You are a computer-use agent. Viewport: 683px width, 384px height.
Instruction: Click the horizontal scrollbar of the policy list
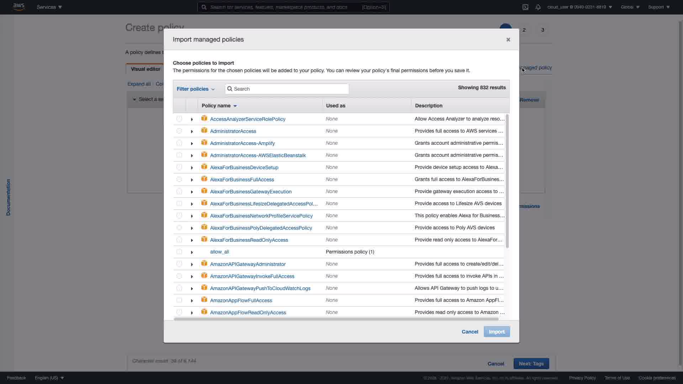pyautogui.click(x=336, y=319)
